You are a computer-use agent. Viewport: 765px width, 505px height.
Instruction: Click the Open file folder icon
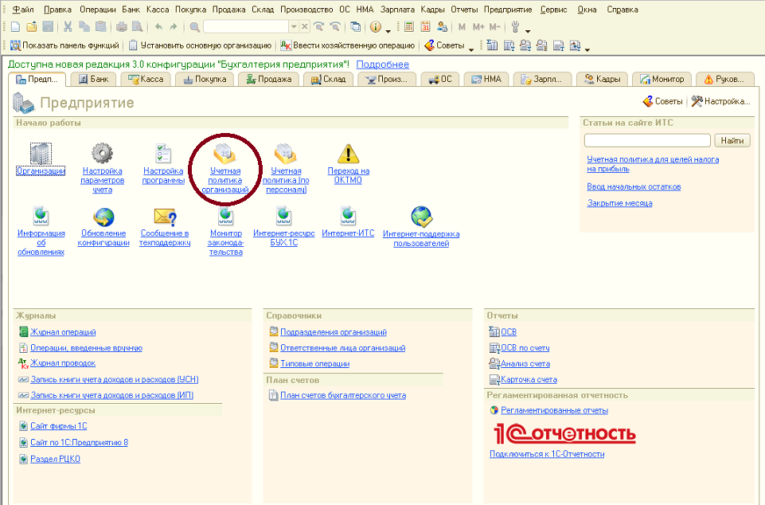click(31, 27)
